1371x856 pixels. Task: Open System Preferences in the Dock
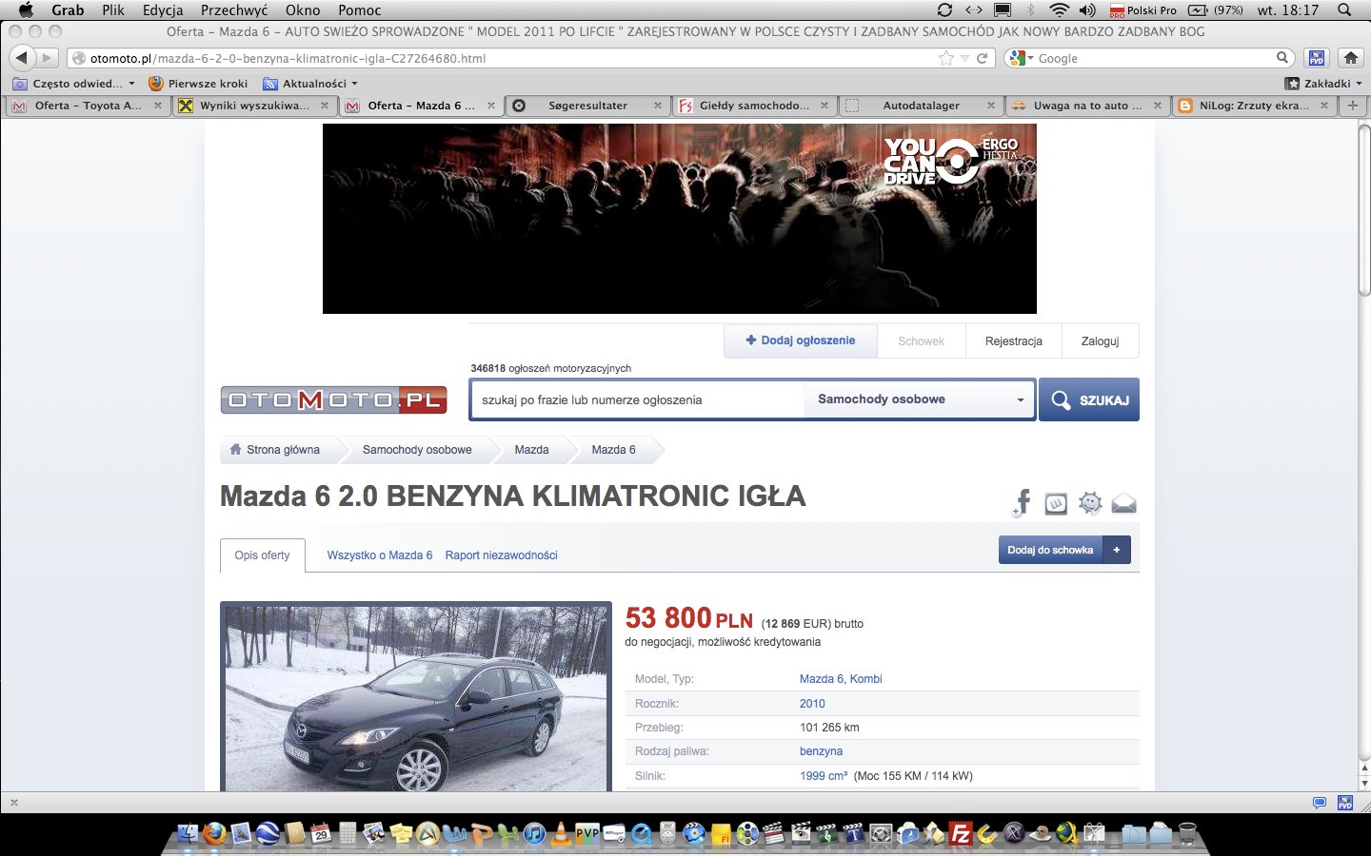point(882,833)
